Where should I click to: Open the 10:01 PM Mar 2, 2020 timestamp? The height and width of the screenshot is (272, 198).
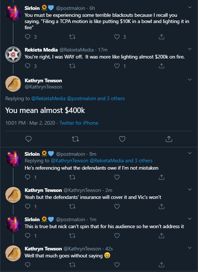point(30,123)
